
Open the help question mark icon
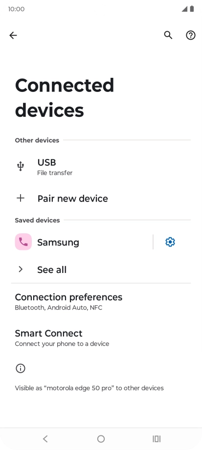pos(191,35)
